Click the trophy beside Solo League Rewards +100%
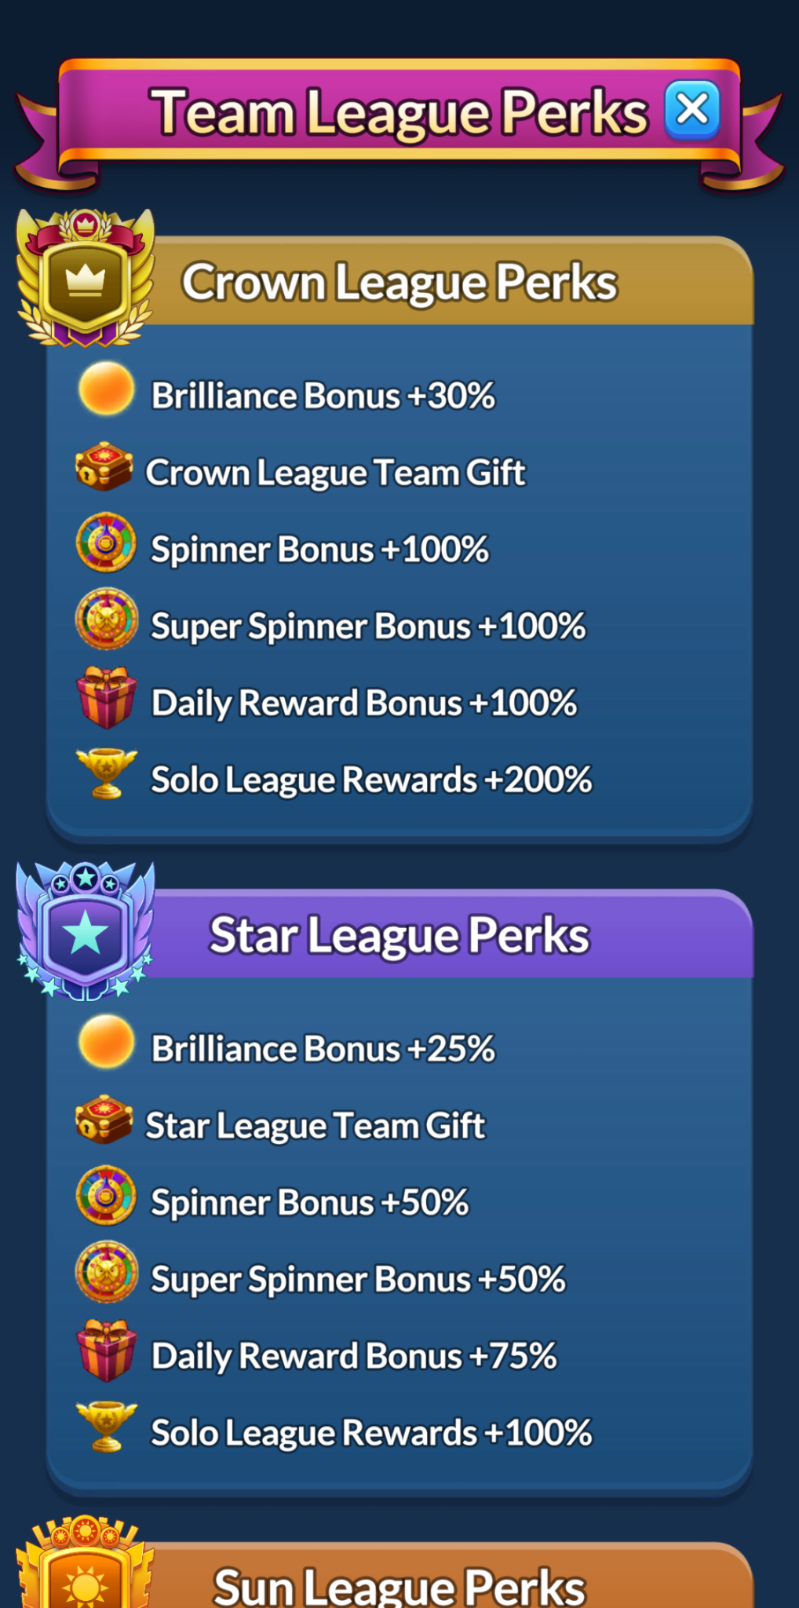The image size is (799, 1608). [x=106, y=1426]
